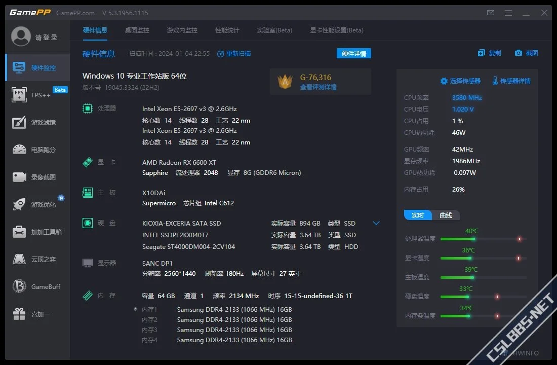
Task: Switch to the 显卡性能设置(Beta) tab
Action: (337, 30)
